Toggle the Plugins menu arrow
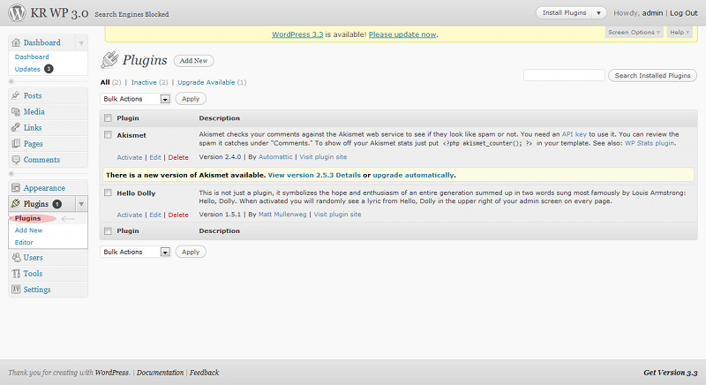706x385 pixels. (x=81, y=204)
